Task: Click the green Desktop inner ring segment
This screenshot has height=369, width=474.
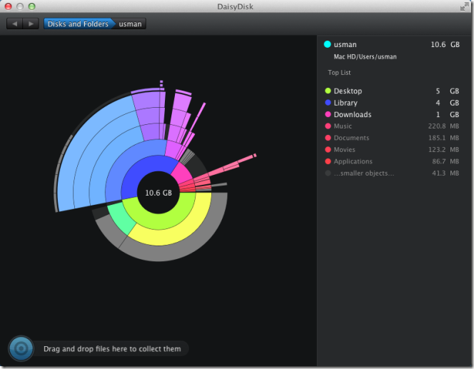Action: pyautogui.click(x=162, y=221)
